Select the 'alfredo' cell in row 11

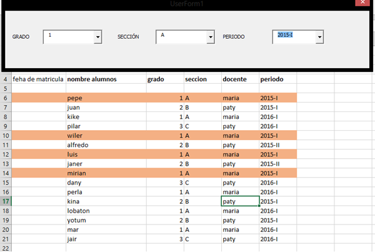coord(105,145)
